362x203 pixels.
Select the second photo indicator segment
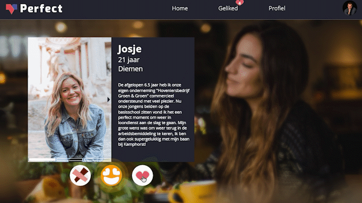coord(69,159)
